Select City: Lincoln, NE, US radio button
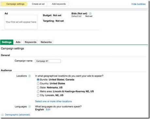The width and height of the screenshot is (150, 119). click(x=38, y=96)
